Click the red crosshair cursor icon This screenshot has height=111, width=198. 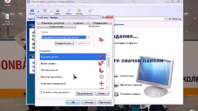pos(101,84)
